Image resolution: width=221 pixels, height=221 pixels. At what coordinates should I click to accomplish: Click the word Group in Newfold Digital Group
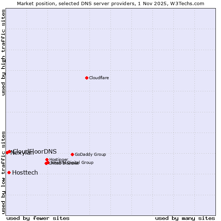click(x=87, y=162)
